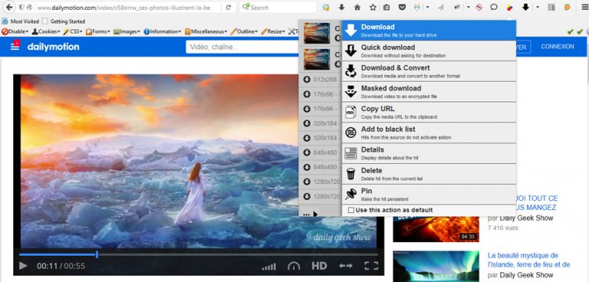Click the dailymotion 'Vidéo, chaîne...' search field
Image resolution: width=589 pixels, height=282 pixels.
tap(242, 47)
